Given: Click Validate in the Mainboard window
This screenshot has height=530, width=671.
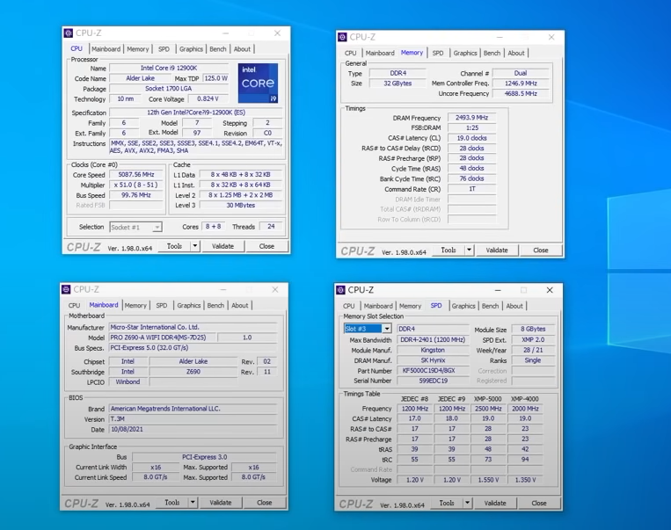Looking at the screenshot, I should click(221, 502).
